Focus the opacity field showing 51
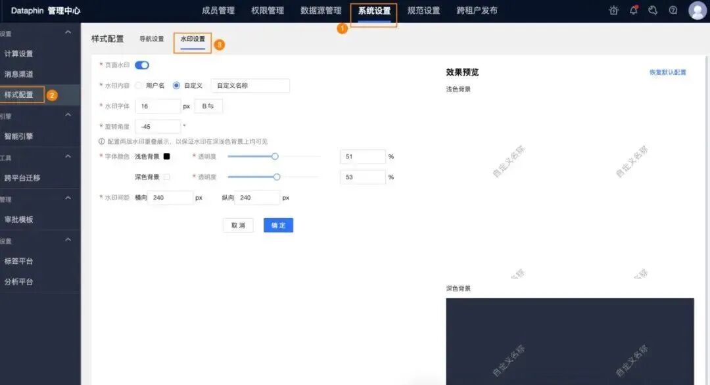 point(363,156)
